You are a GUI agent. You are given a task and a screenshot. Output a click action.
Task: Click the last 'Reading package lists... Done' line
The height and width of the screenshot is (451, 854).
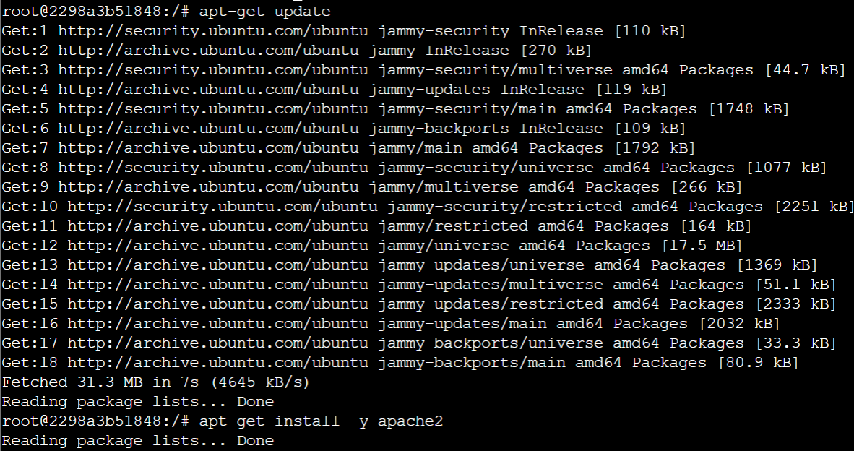tap(138, 441)
